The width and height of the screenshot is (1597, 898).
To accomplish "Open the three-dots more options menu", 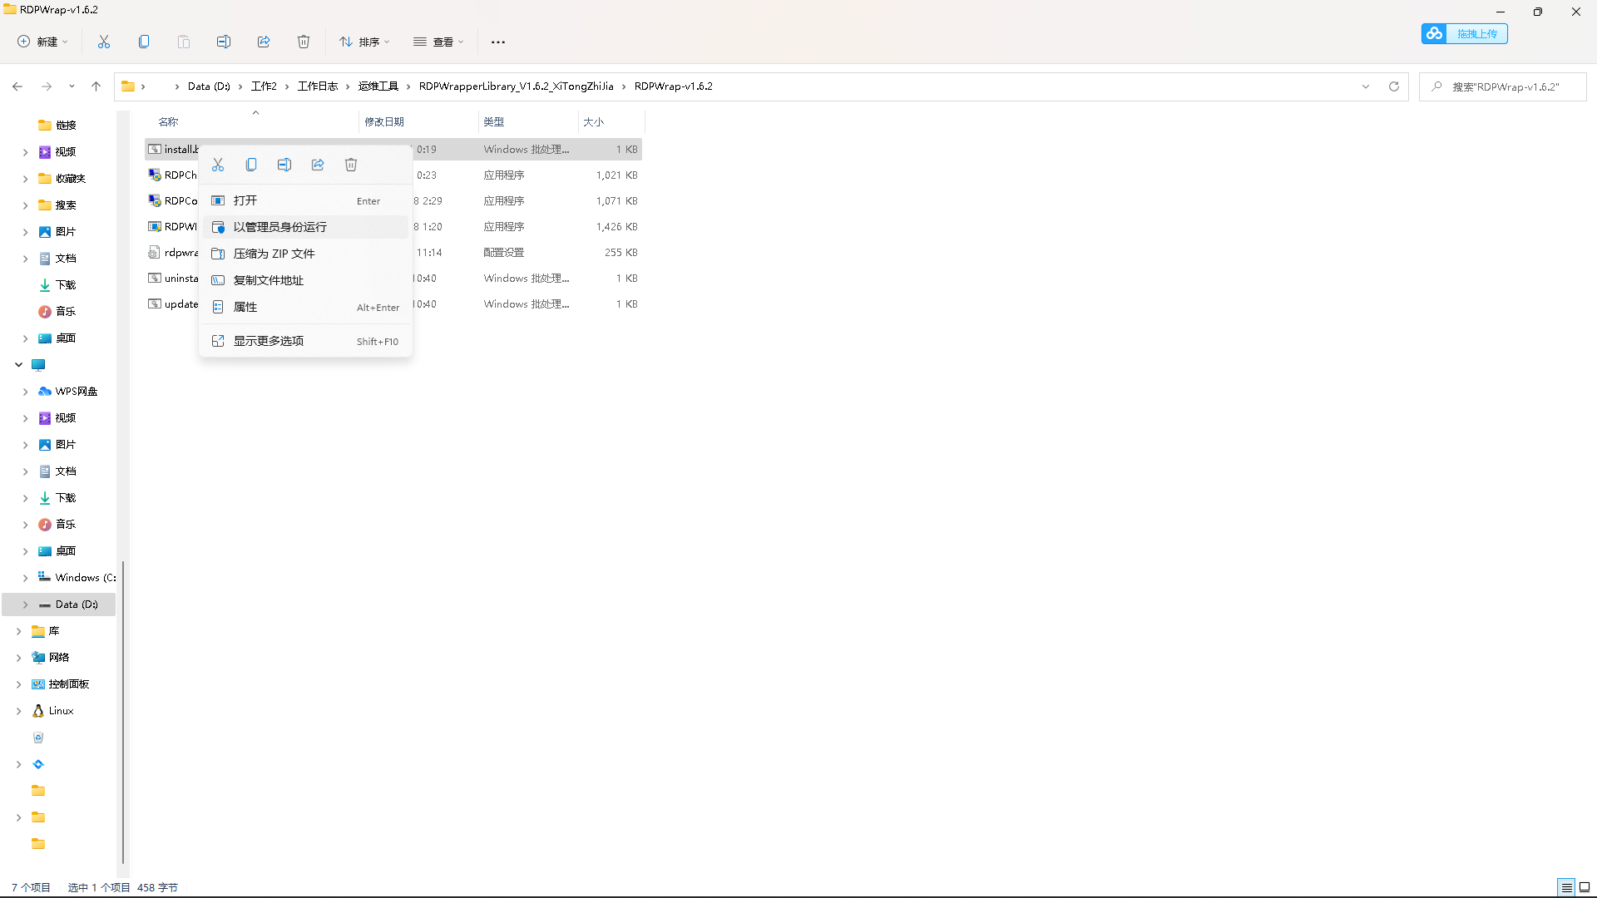I will click(498, 42).
